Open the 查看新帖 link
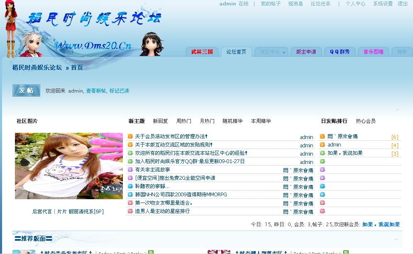The image size is (413, 254). point(96,91)
